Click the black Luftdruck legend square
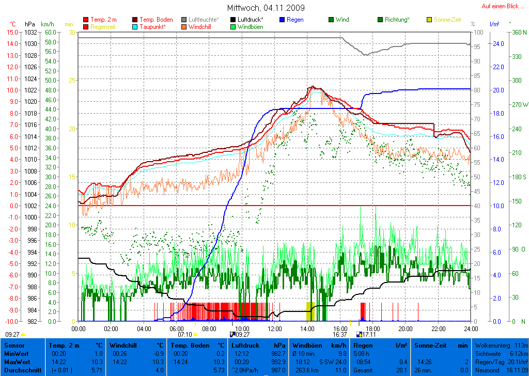Viewport: 529px width, 376px height. click(234, 20)
